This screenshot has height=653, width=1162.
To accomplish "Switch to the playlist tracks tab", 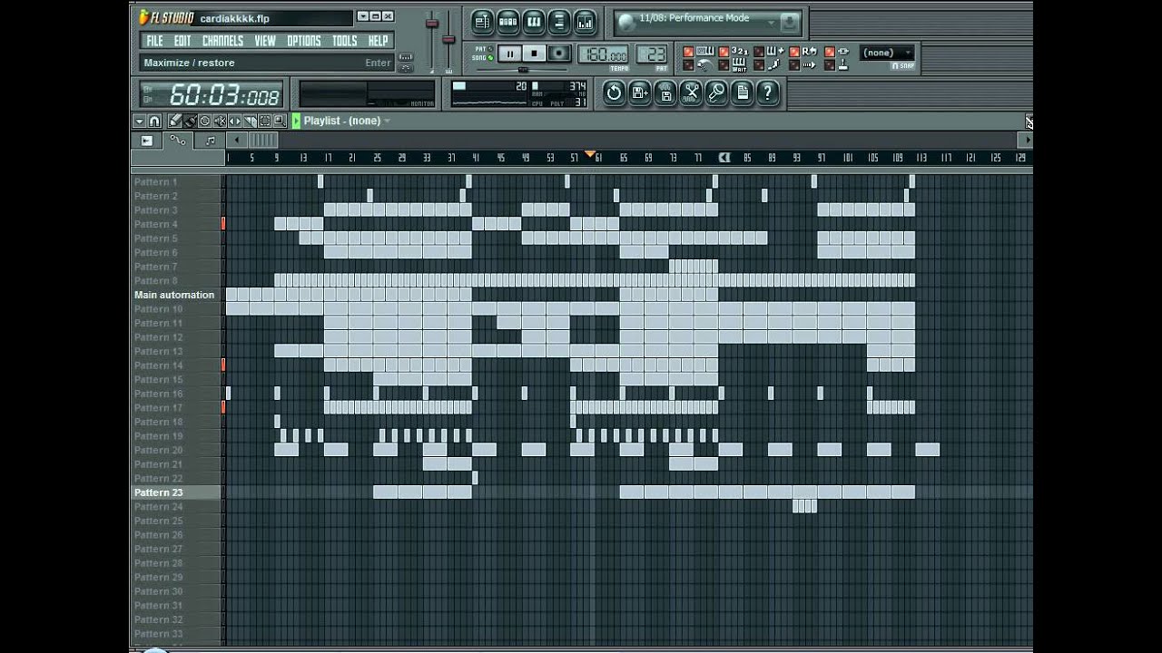I will [146, 141].
